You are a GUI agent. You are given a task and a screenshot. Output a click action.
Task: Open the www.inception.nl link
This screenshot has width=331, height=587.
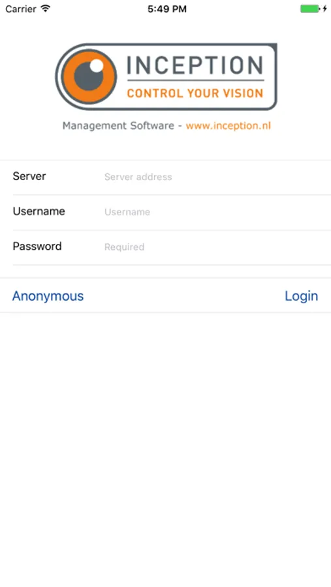(229, 125)
